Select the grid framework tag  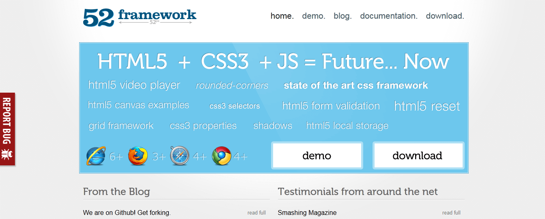[121, 126]
